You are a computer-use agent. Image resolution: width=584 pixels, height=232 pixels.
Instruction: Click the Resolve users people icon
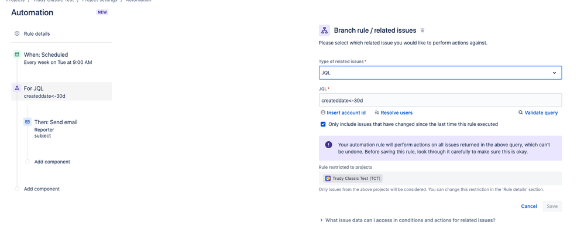point(377,112)
